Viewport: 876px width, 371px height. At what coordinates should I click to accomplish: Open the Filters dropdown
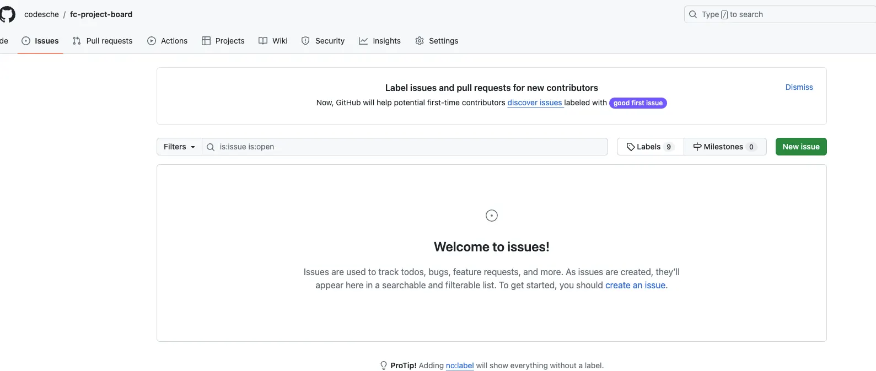click(179, 147)
